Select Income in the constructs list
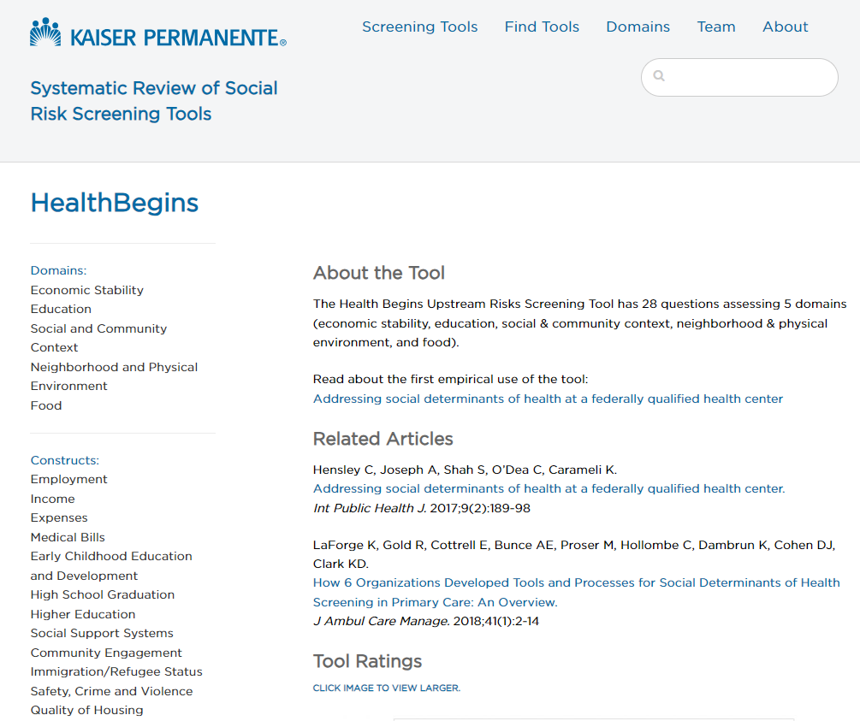Screen dimensions: 860x721 coord(53,499)
